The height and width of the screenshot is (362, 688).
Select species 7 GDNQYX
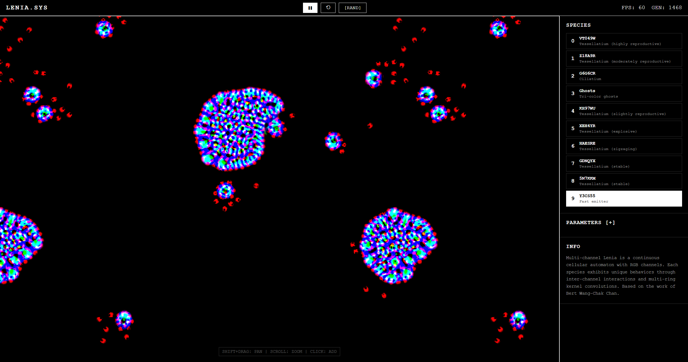click(x=624, y=163)
